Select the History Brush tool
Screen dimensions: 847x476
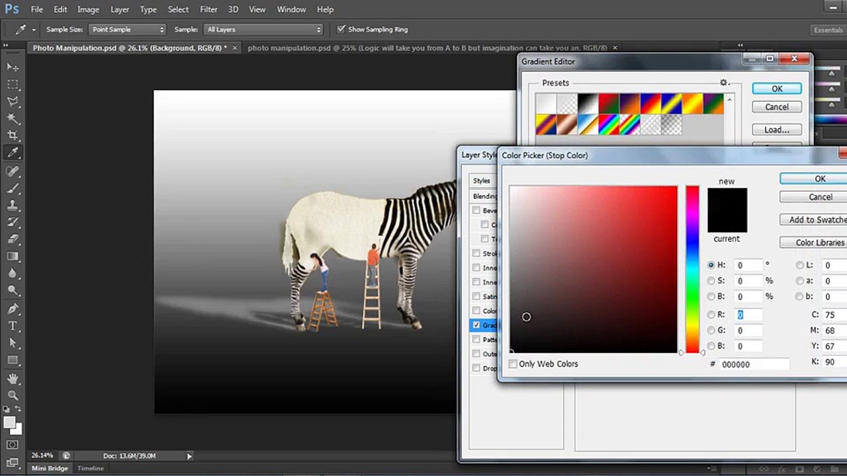pyautogui.click(x=13, y=222)
